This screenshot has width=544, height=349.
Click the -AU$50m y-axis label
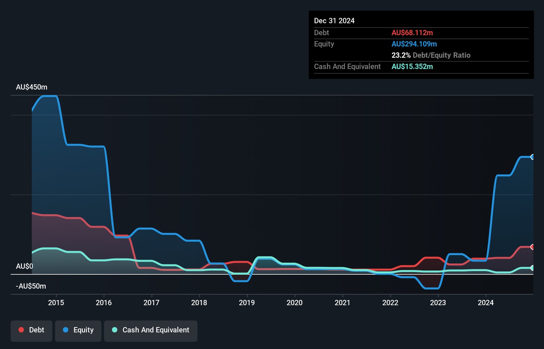[x=31, y=286]
